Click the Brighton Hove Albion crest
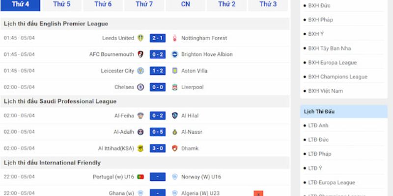This screenshot has height=196, width=393. coord(175,54)
